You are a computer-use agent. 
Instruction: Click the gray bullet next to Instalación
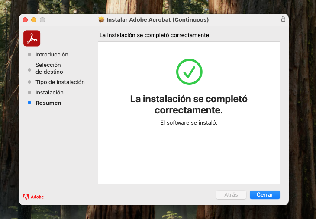[x=29, y=92]
